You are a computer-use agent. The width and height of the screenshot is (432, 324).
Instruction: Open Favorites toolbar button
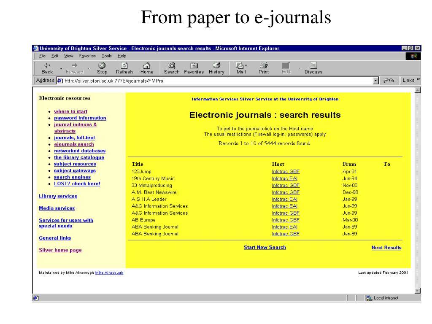(x=194, y=68)
